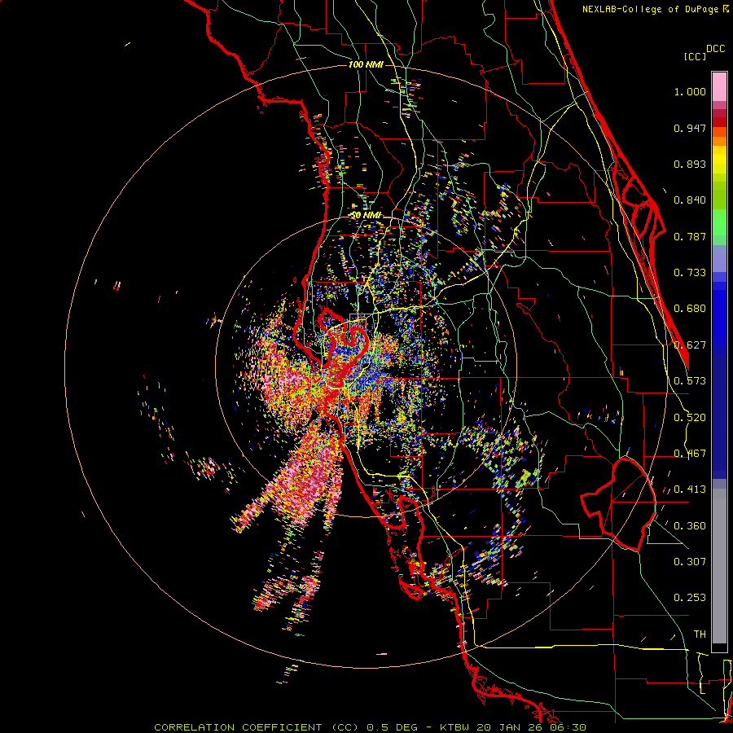Click the 0.573 value on color scale
This screenshot has width=733, height=733.
690,381
